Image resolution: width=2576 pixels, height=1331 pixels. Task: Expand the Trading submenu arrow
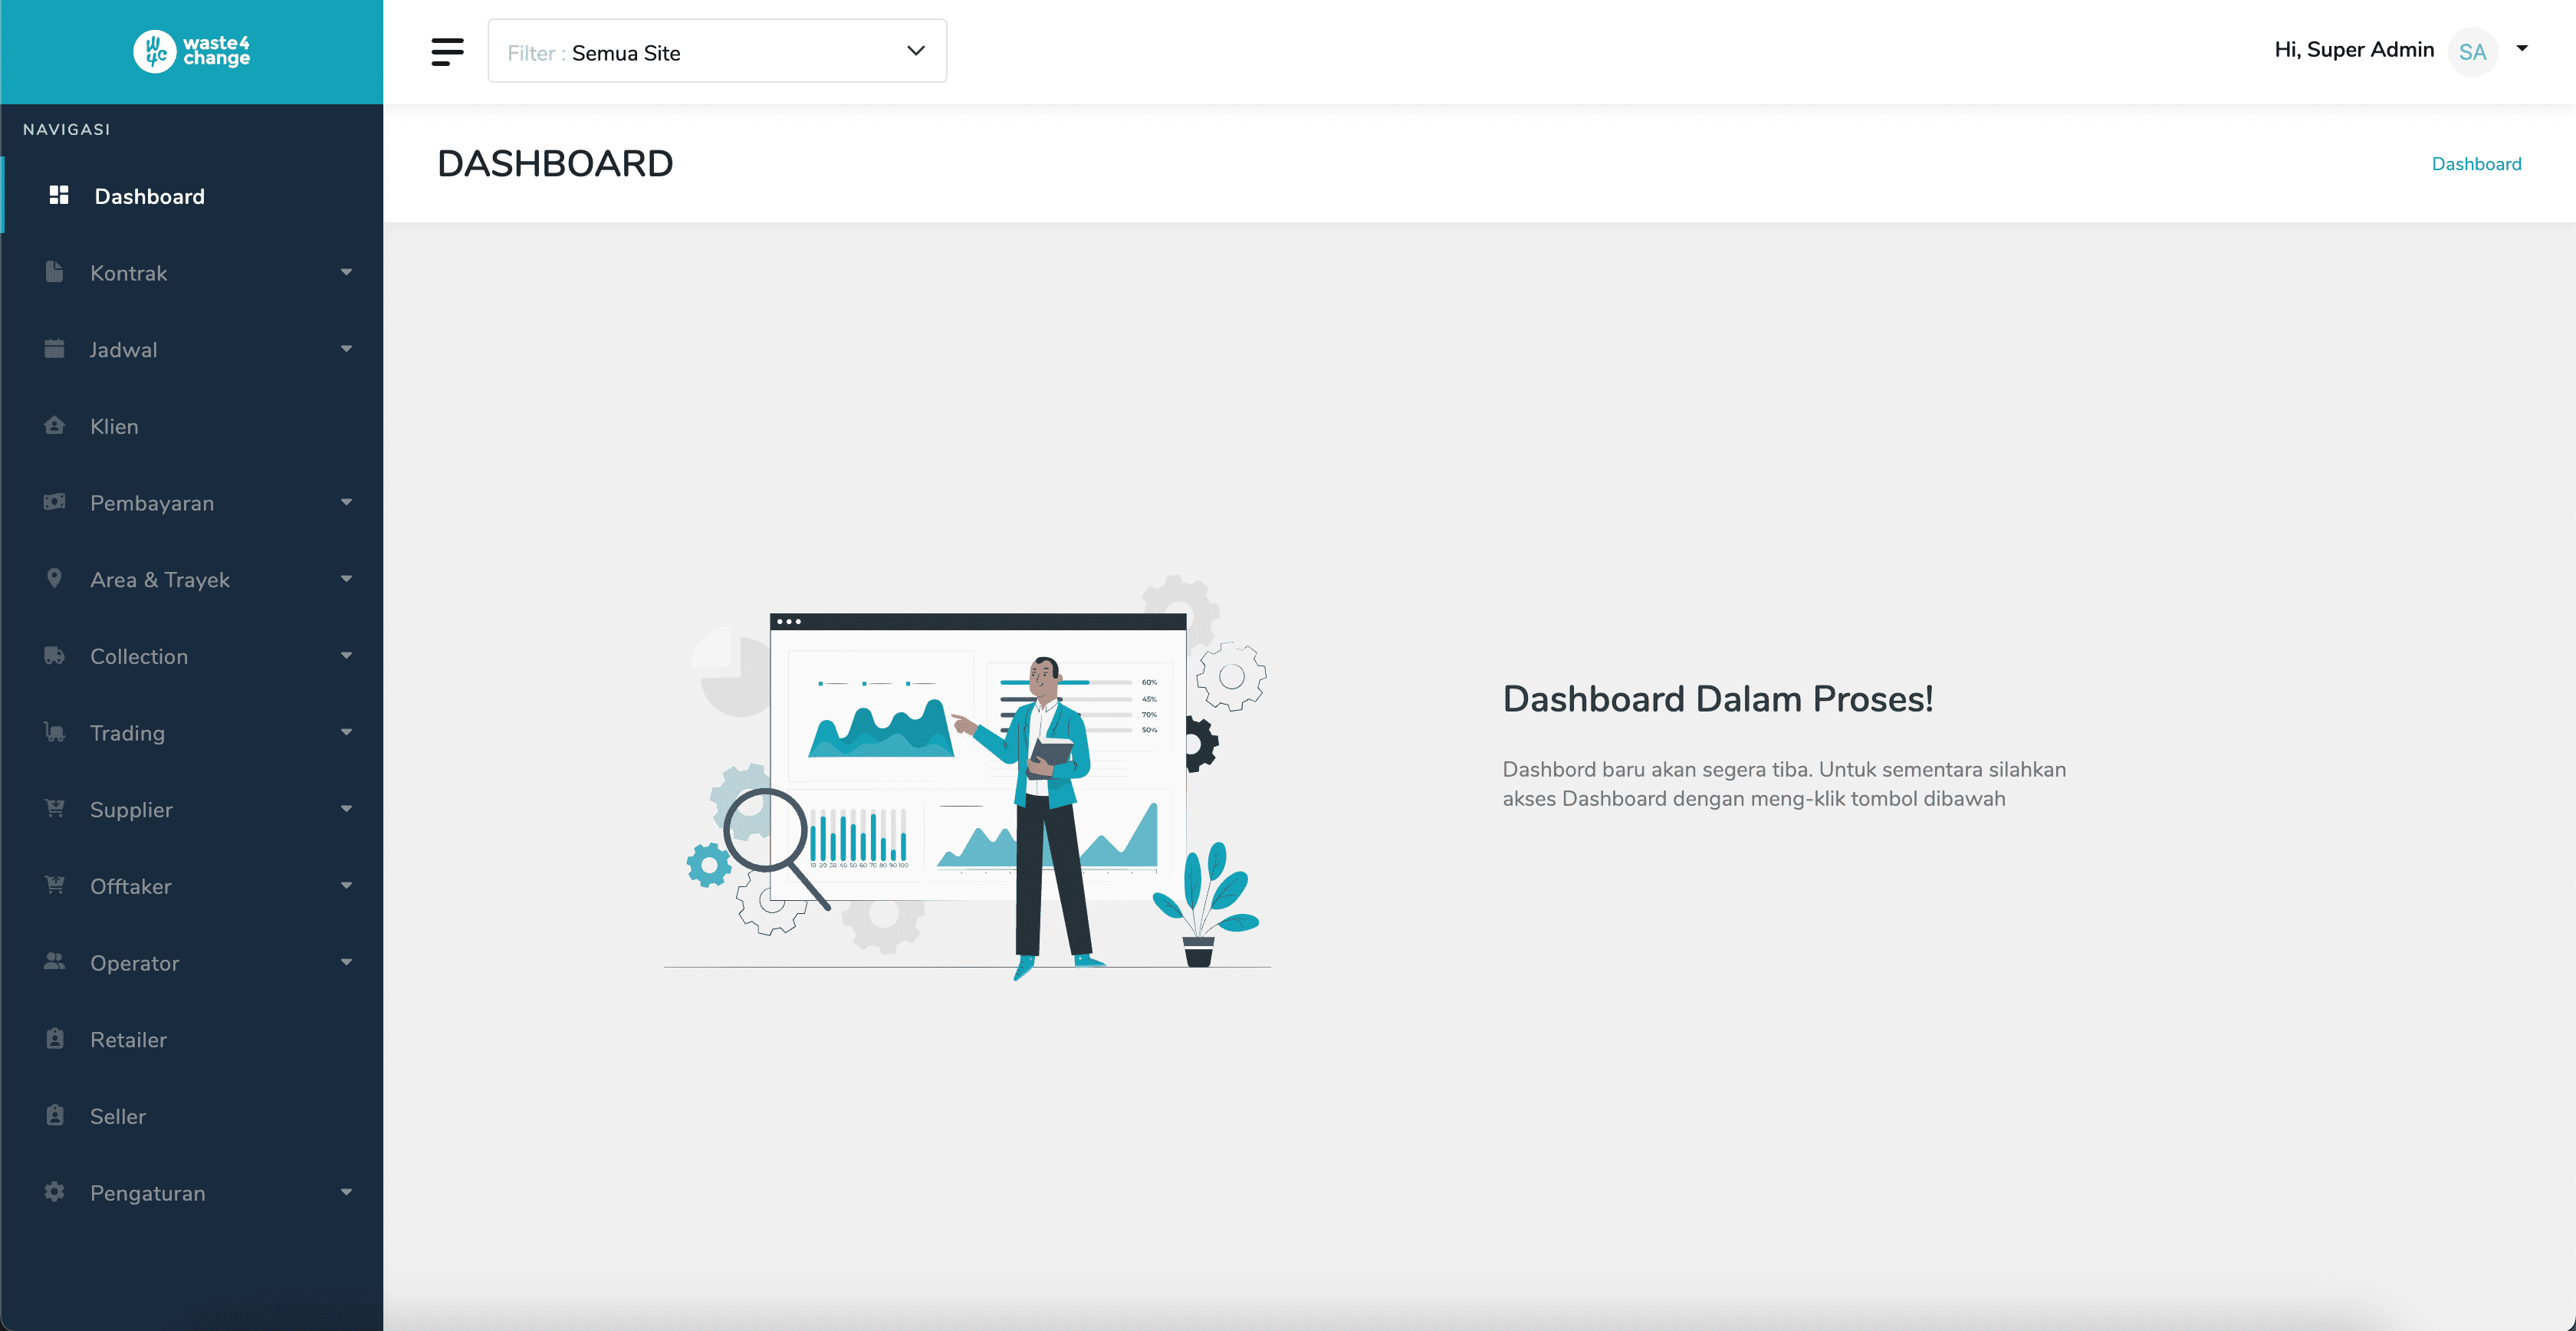click(346, 732)
